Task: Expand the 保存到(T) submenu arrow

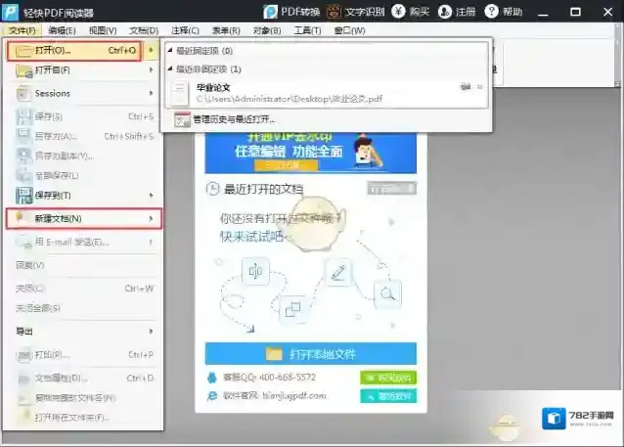Action: pos(151,195)
